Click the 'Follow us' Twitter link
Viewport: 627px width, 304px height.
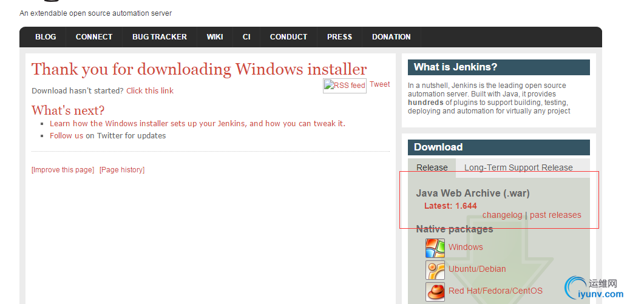tap(66, 135)
